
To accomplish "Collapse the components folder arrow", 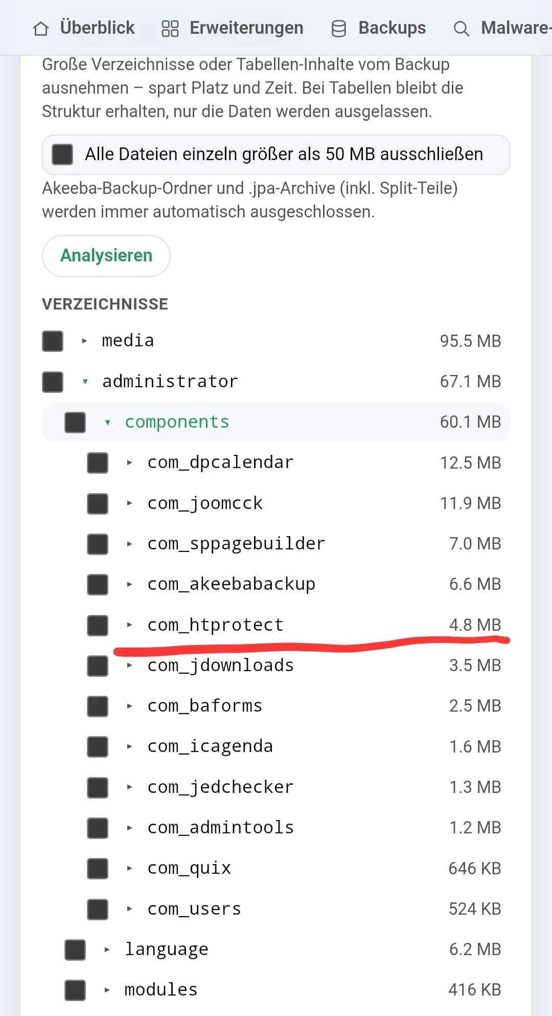I will pyautogui.click(x=107, y=423).
